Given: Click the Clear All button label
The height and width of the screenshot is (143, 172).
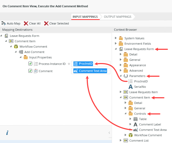Looking at the screenshot, I should pyautogui.click(x=35, y=23).
